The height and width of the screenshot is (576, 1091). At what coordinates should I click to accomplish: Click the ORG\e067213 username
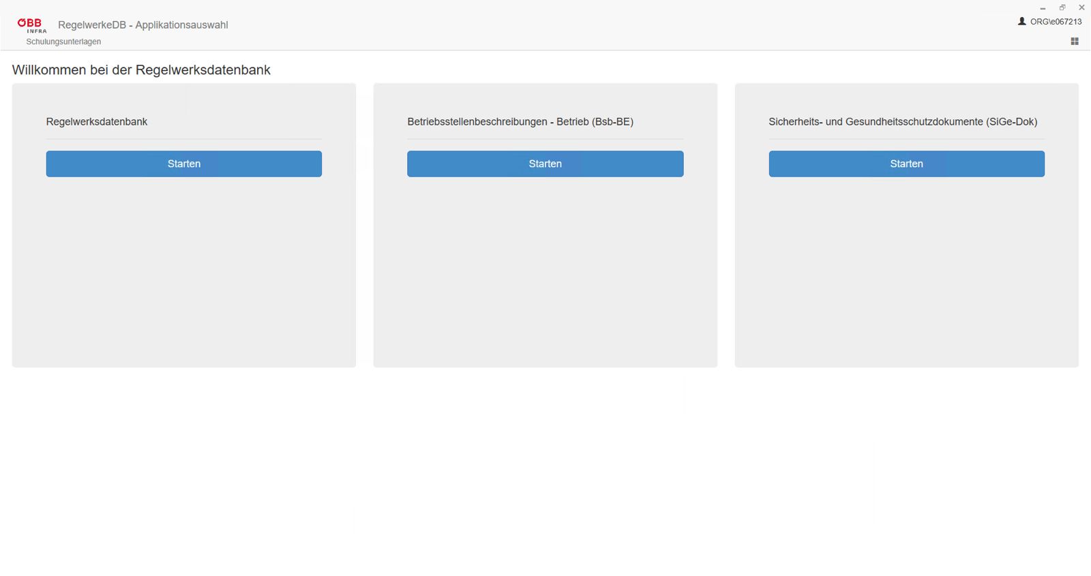click(x=1056, y=22)
